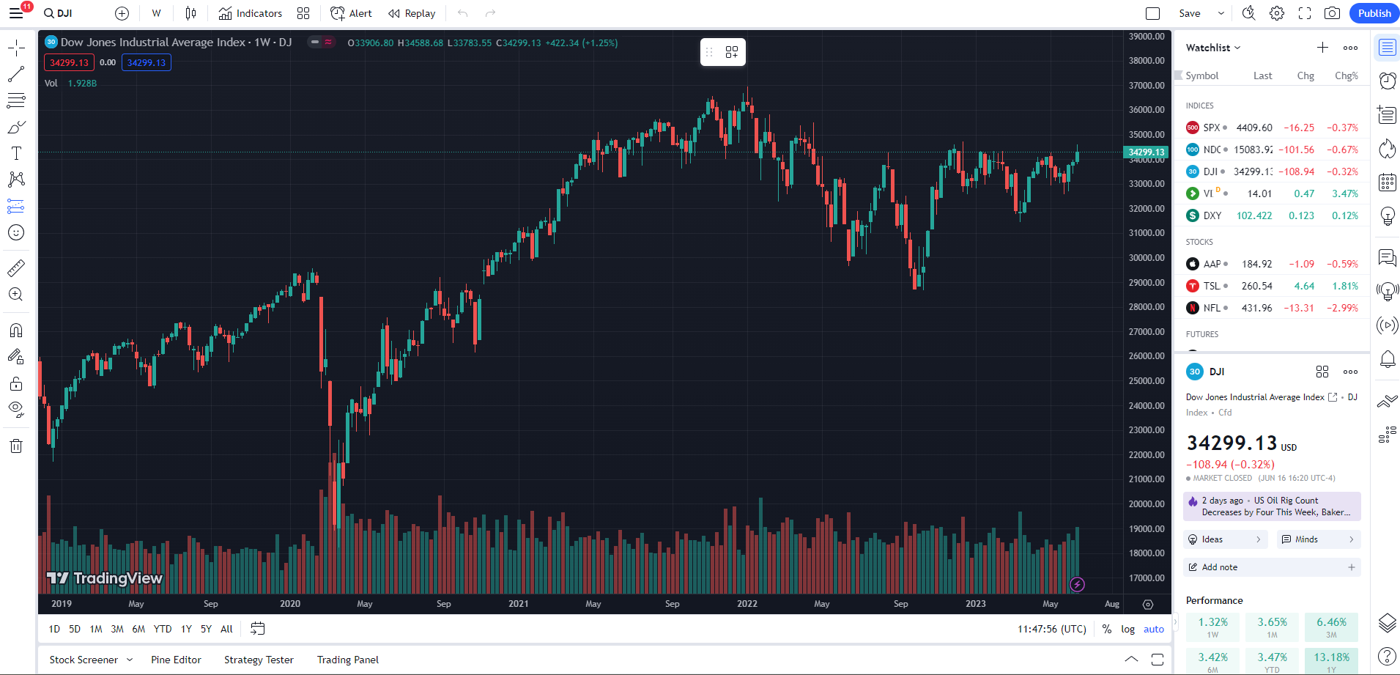Viewport: 1400px width, 675px height.
Task: Open go to date calendar icon
Action: coord(258,629)
